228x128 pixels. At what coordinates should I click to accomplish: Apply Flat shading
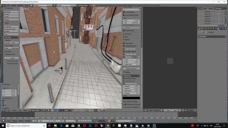[x=15, y=43]
